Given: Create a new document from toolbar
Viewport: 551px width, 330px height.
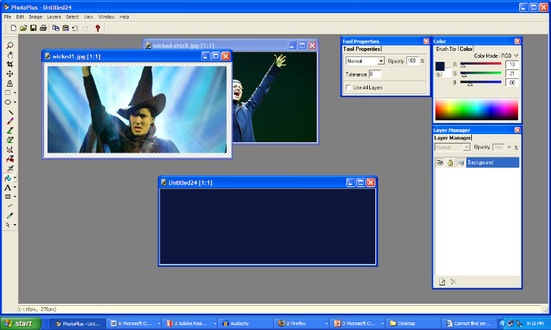Looking at the screenshot, I should coord(13,28).
